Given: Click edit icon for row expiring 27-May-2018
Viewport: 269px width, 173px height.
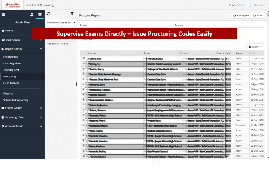Looking at the screenshot, I should 83,58.
